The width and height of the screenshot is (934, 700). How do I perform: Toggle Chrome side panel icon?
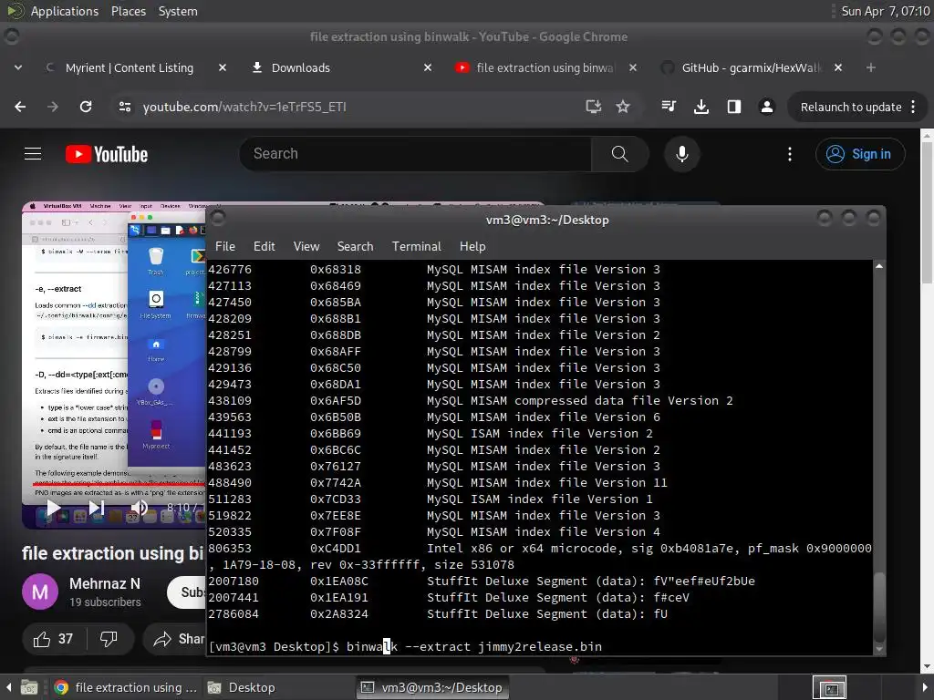point(734,107)
